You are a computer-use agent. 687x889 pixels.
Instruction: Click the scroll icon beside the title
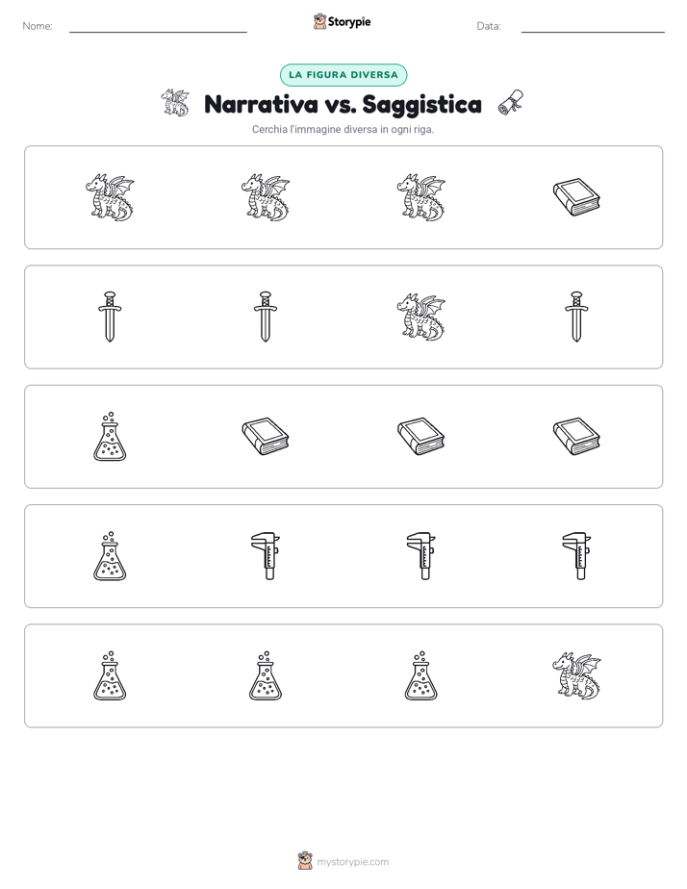511,103
